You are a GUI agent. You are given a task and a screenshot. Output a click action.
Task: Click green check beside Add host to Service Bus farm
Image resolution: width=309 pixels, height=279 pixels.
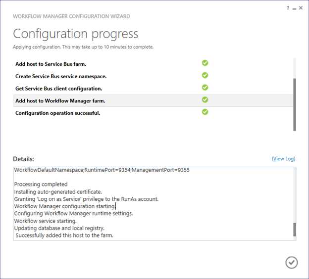pyautogui.click(x=205, y=63)
